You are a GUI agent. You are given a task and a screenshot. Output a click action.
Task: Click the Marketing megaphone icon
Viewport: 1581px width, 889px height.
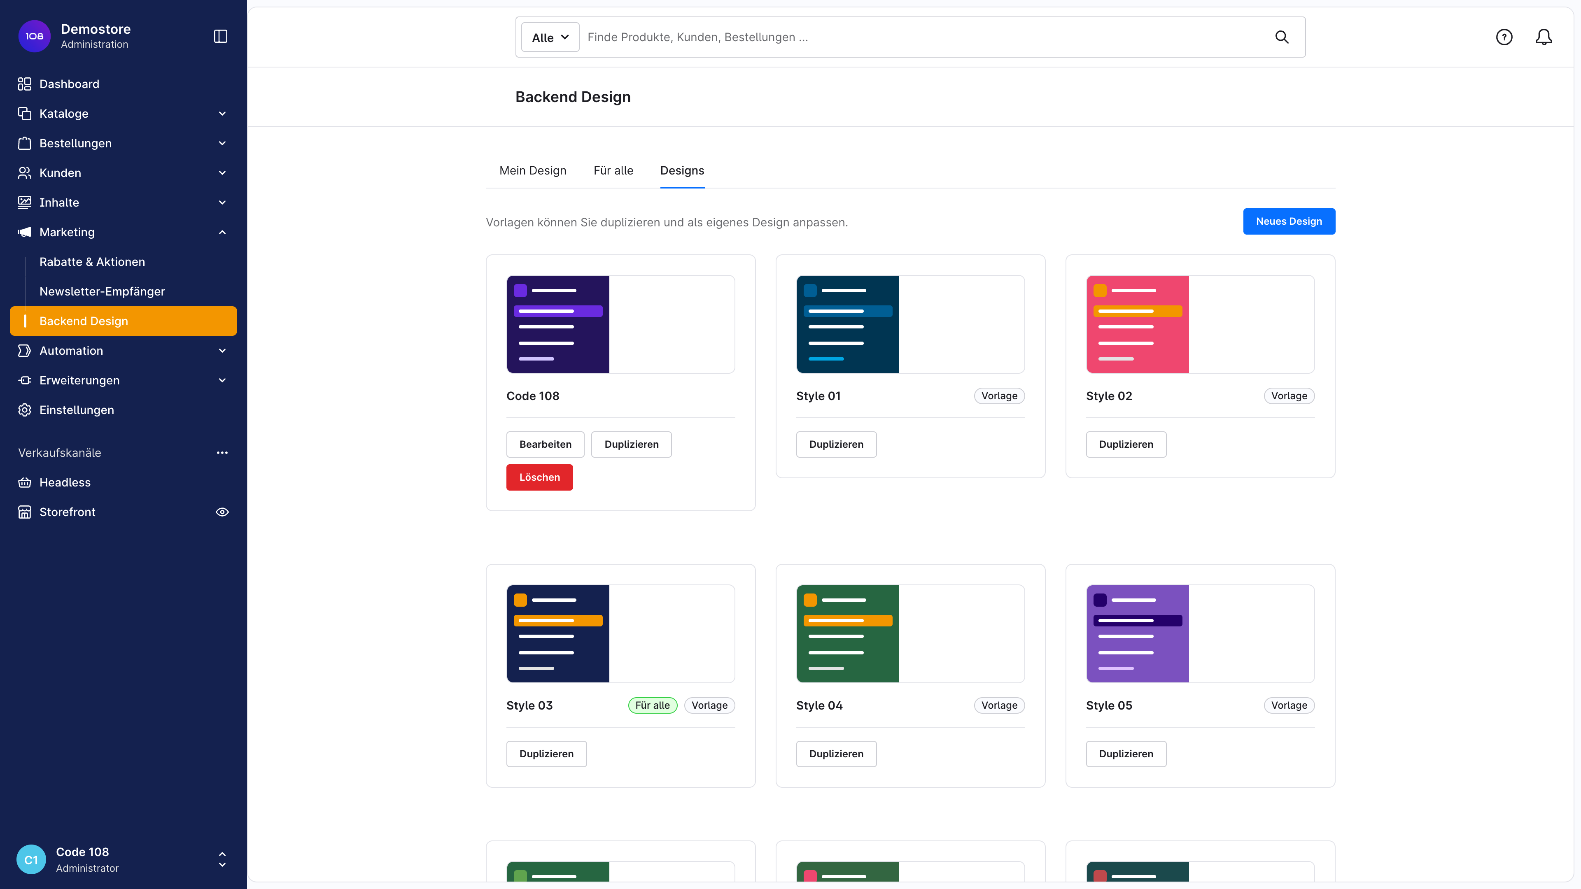(25, 232)
